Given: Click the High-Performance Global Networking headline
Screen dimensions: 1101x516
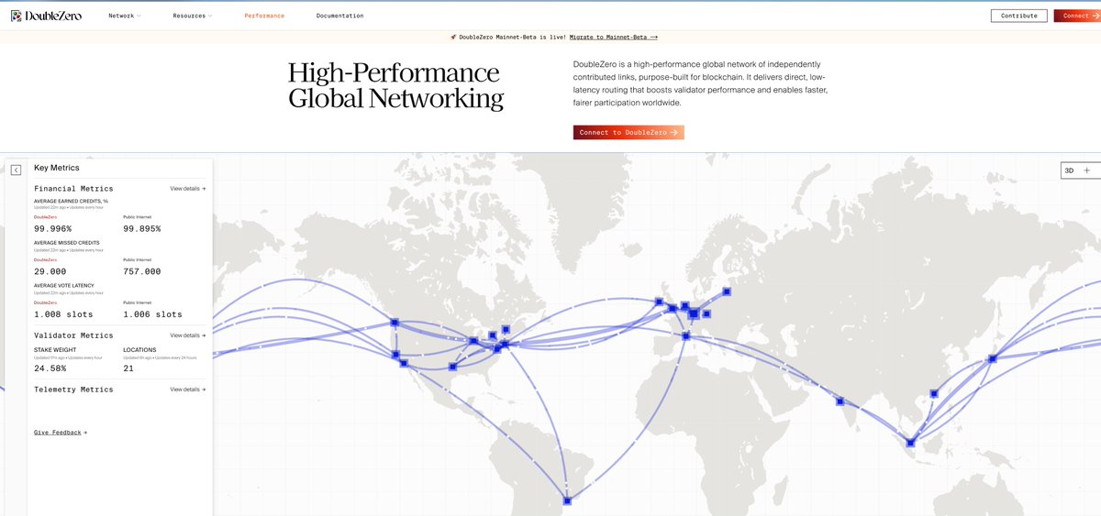Looking at the screenshot, I should point(395,86).
